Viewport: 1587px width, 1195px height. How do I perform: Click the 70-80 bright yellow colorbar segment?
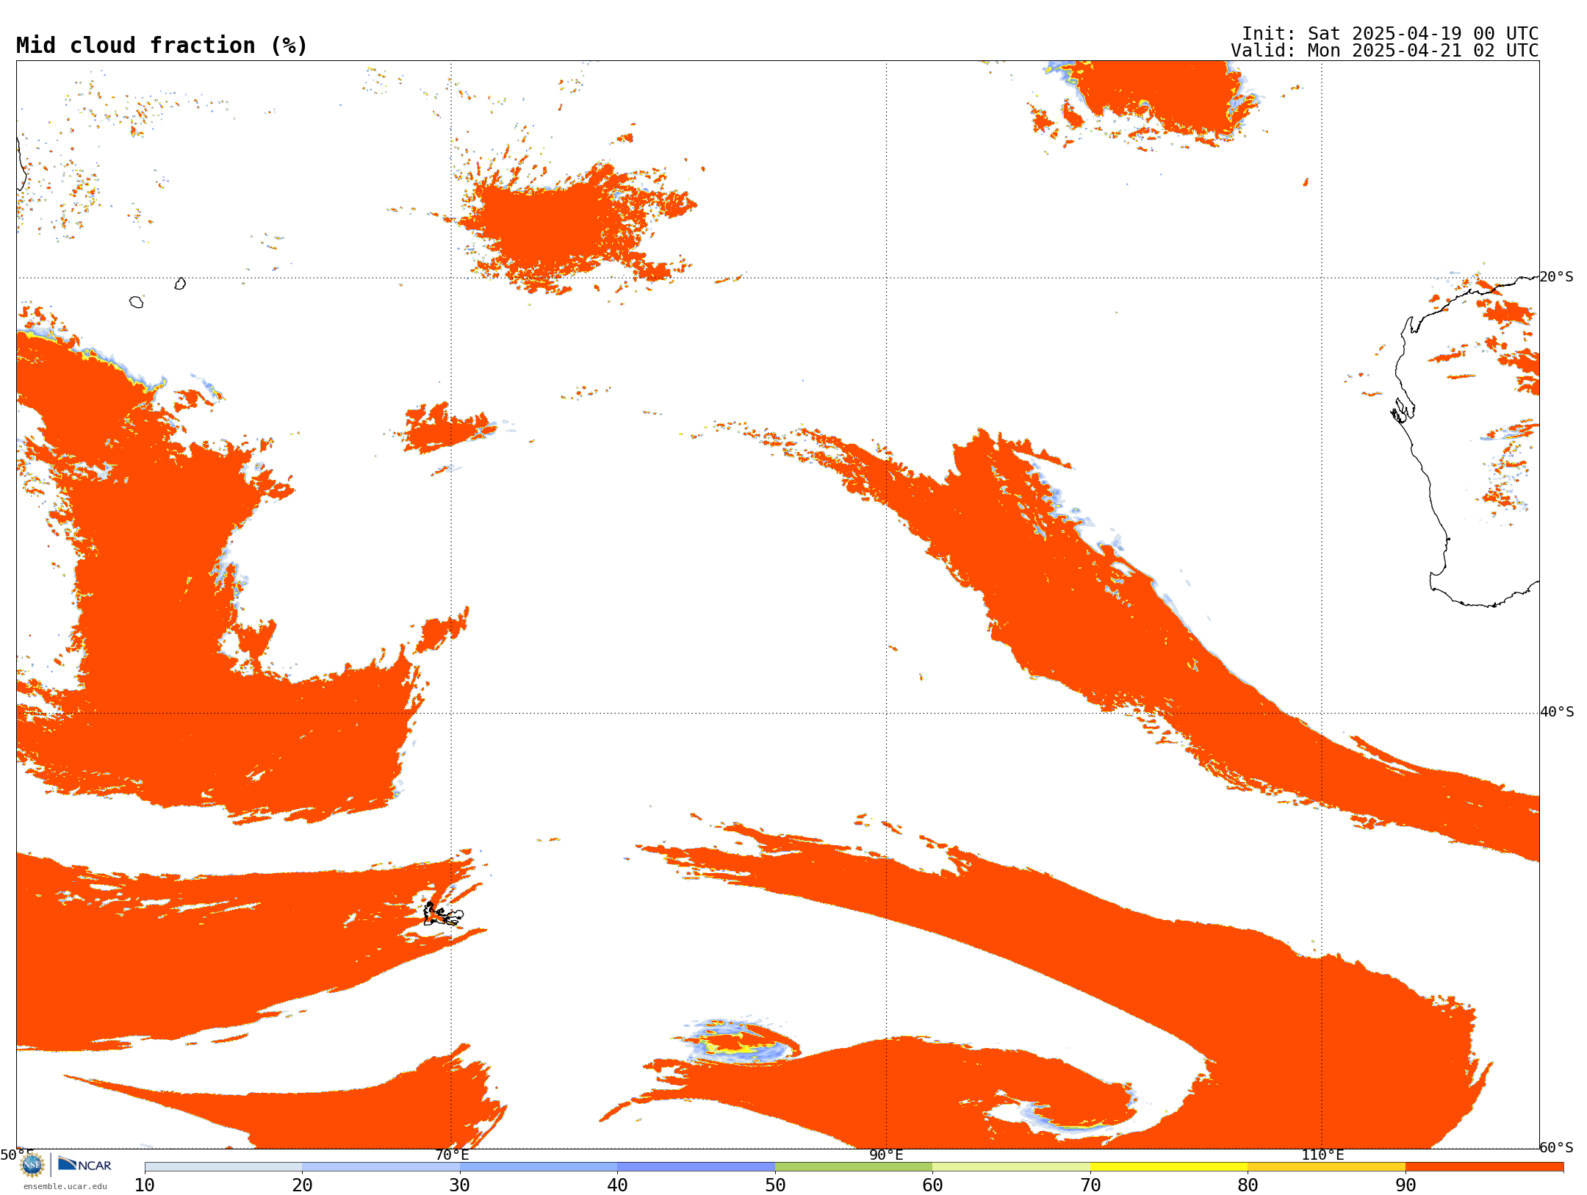1169,1167
